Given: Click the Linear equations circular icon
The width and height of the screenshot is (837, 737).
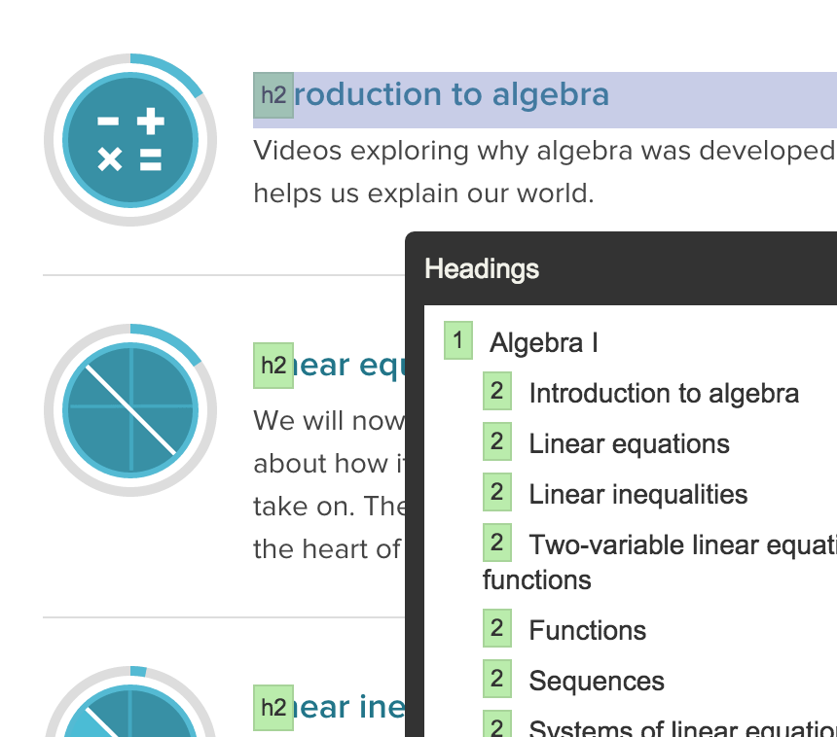Looking at the screenshot, I should pyautogui.click(x=130, y=410).
